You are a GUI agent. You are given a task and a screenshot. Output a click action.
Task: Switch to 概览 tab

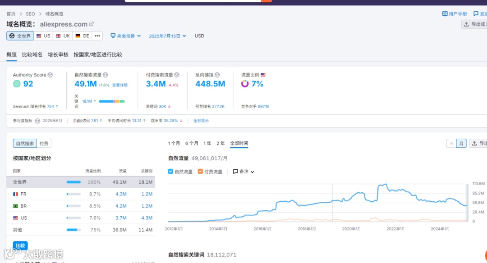pyautogui.click(x=11, y=54)
